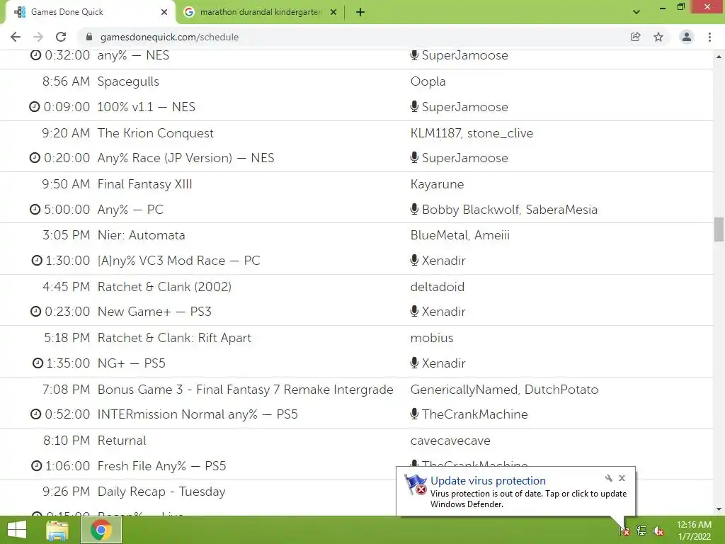This screenshot has height=544, width=725.
Task: Click the microphone icon in the Krion Conquest row
Action: pyautogui.click(x=414, y=158)
